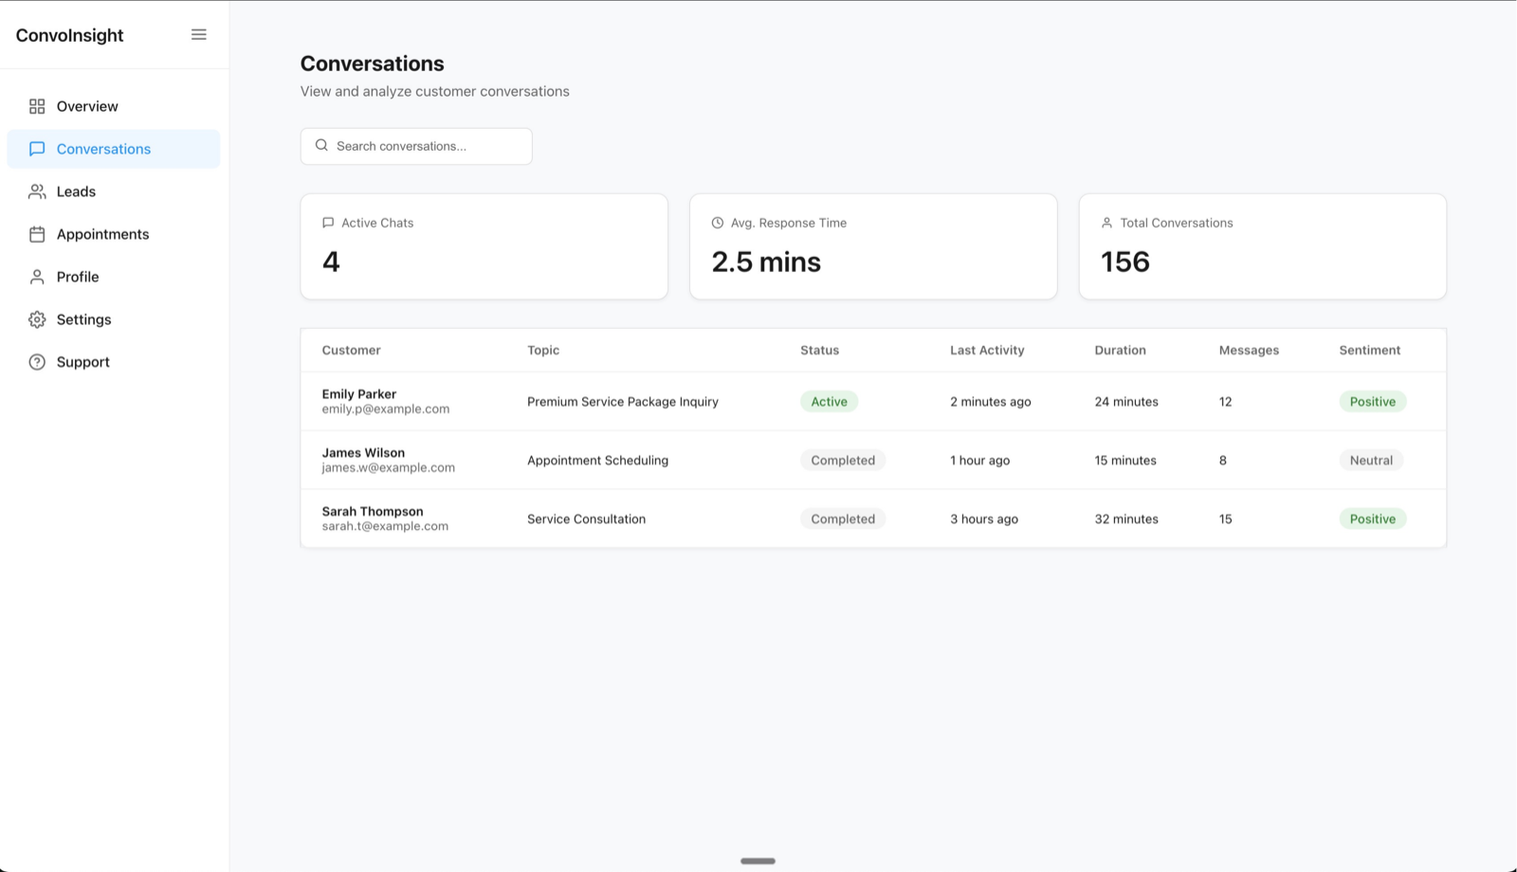Click the Duration column header
Image resolution: width=1517 pixels, height=872 pixels.
click(x=1120, y=350)
